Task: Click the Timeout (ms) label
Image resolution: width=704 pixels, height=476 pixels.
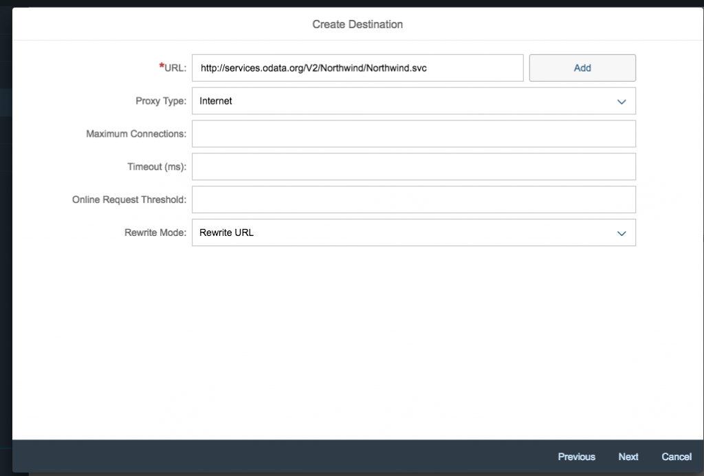Action: click(x=157, y=166)
